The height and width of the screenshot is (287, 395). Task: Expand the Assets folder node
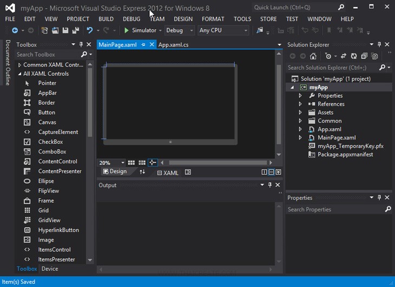(300, 112)
